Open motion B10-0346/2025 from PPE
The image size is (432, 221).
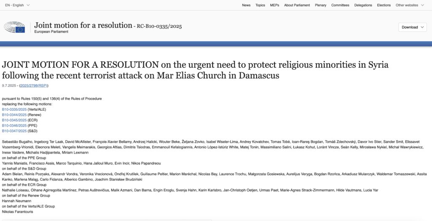(14, 125)
